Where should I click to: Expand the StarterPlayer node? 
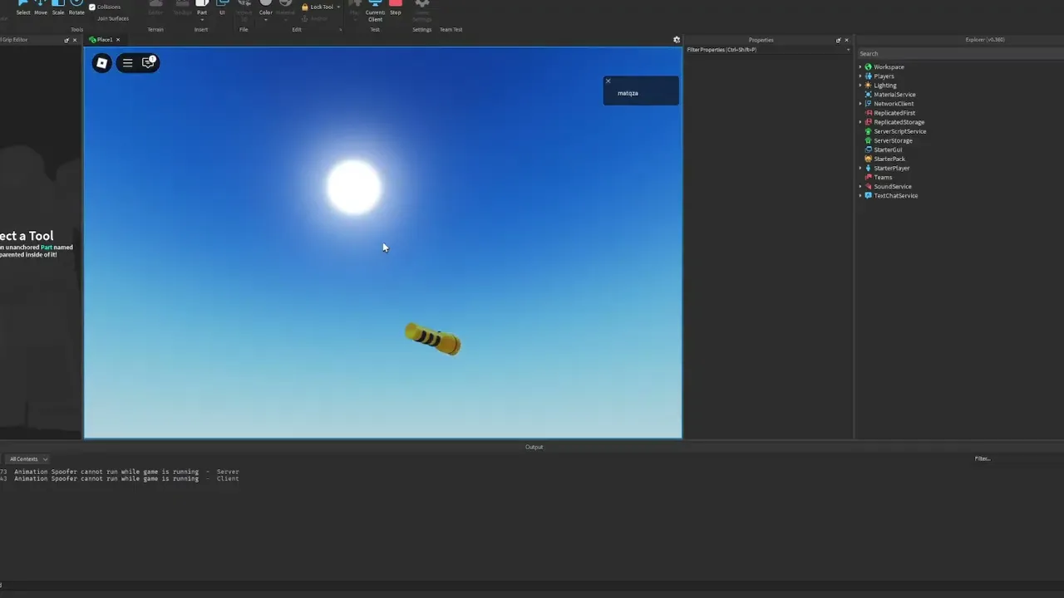click(x=860, y=169)
